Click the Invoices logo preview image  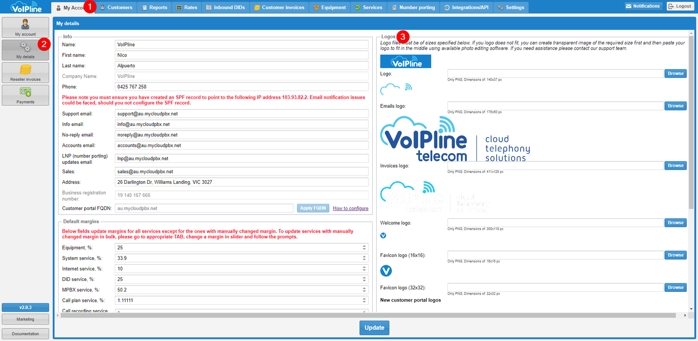click(x=455, y=139)
